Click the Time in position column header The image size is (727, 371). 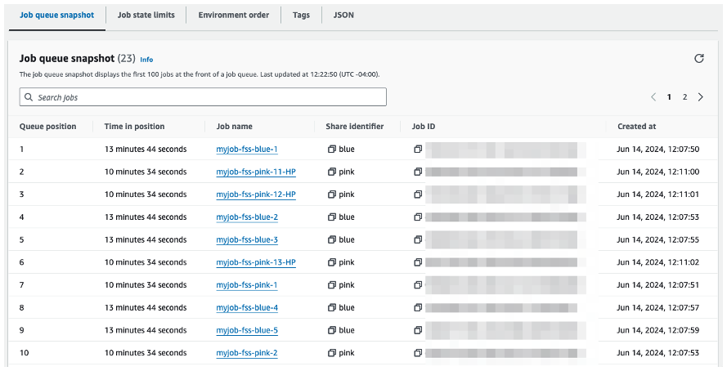(134, 127)
